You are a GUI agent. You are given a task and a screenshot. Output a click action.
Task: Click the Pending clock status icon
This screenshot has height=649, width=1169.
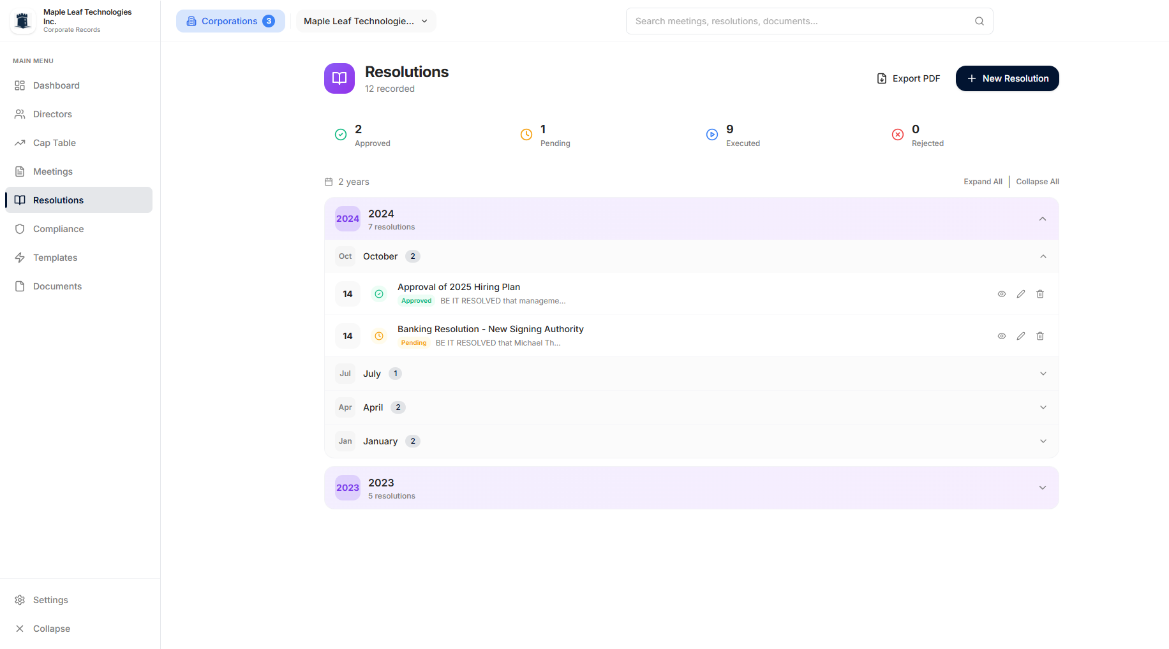tap(526, 135)
